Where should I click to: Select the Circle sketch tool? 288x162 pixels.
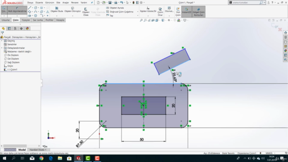(36, 8)
